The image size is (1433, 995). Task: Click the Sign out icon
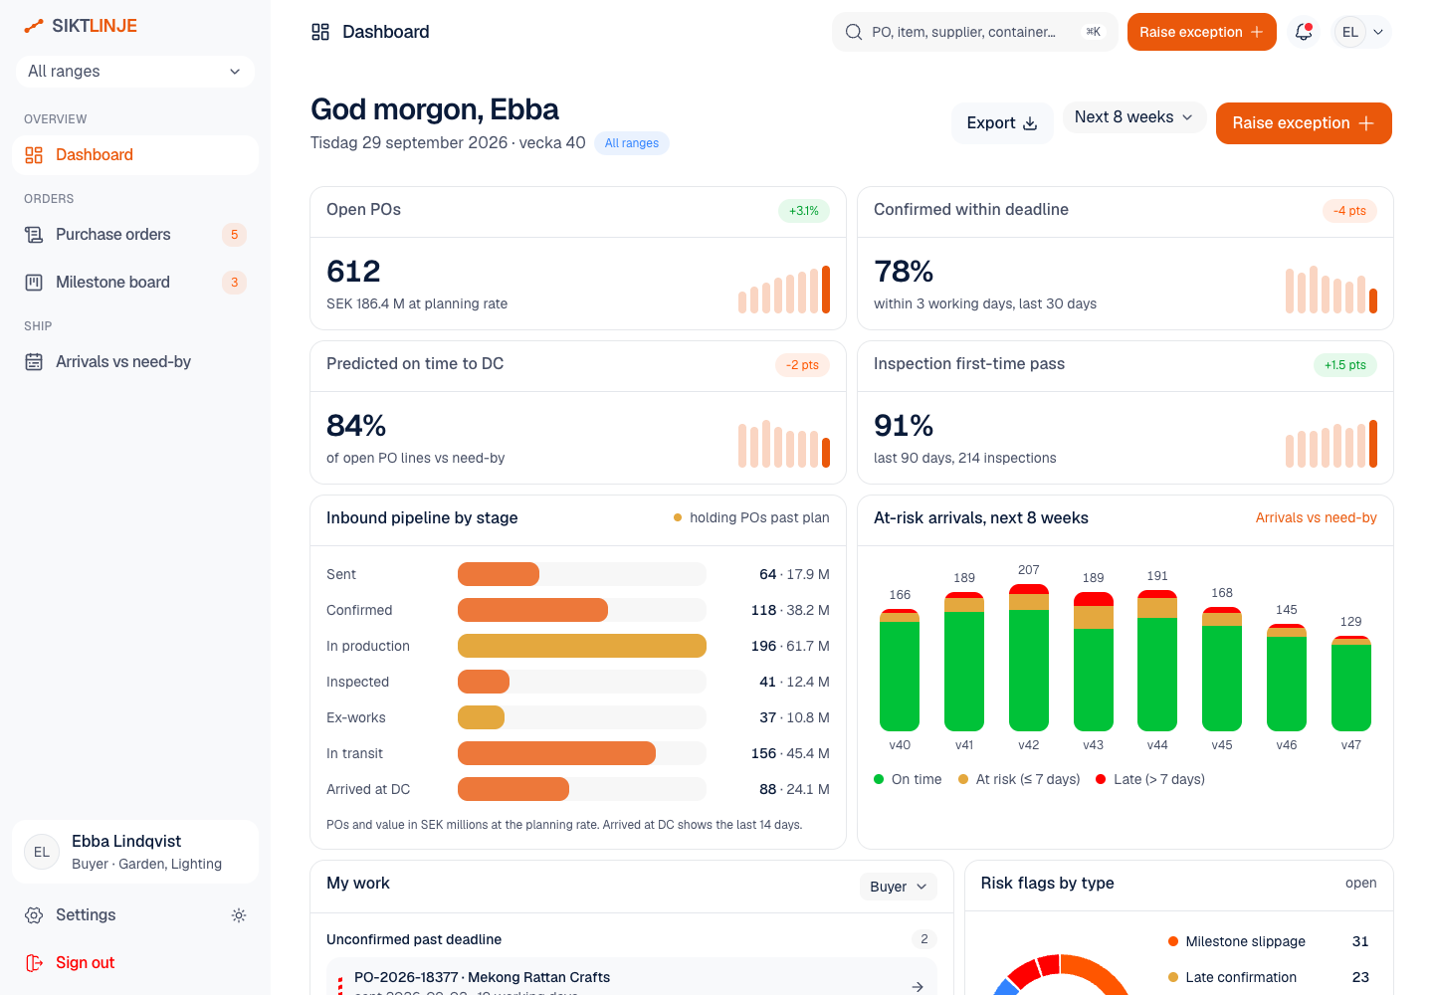point(34,963)
